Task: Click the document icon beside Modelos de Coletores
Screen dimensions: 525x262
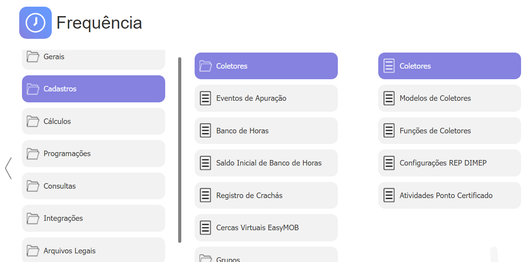Action: [x=389, y=98]
